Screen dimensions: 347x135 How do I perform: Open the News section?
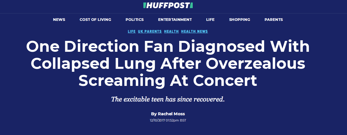pos(59,19)
